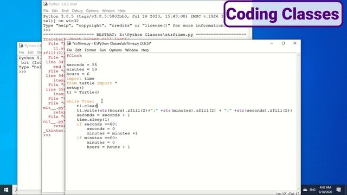Click the '#Clock' comment line
This screenshot has height=195, width=347.
[x=74, y=56]
